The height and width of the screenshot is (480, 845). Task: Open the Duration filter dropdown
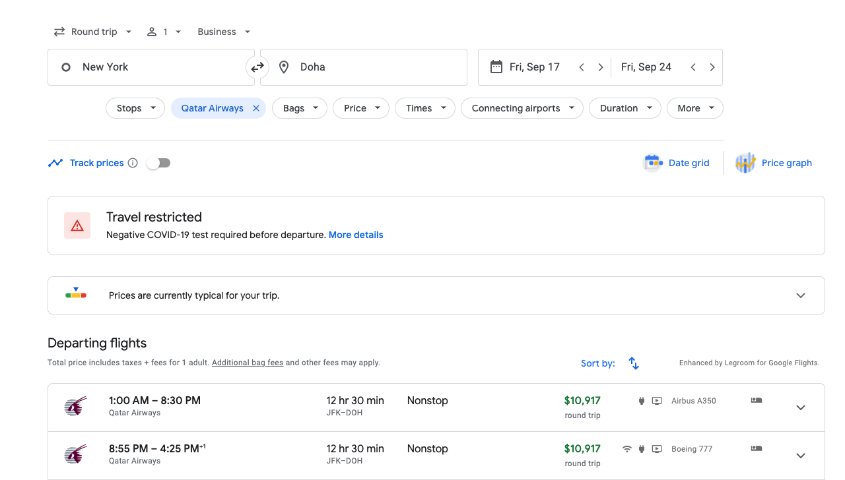(x=625, y=108)
